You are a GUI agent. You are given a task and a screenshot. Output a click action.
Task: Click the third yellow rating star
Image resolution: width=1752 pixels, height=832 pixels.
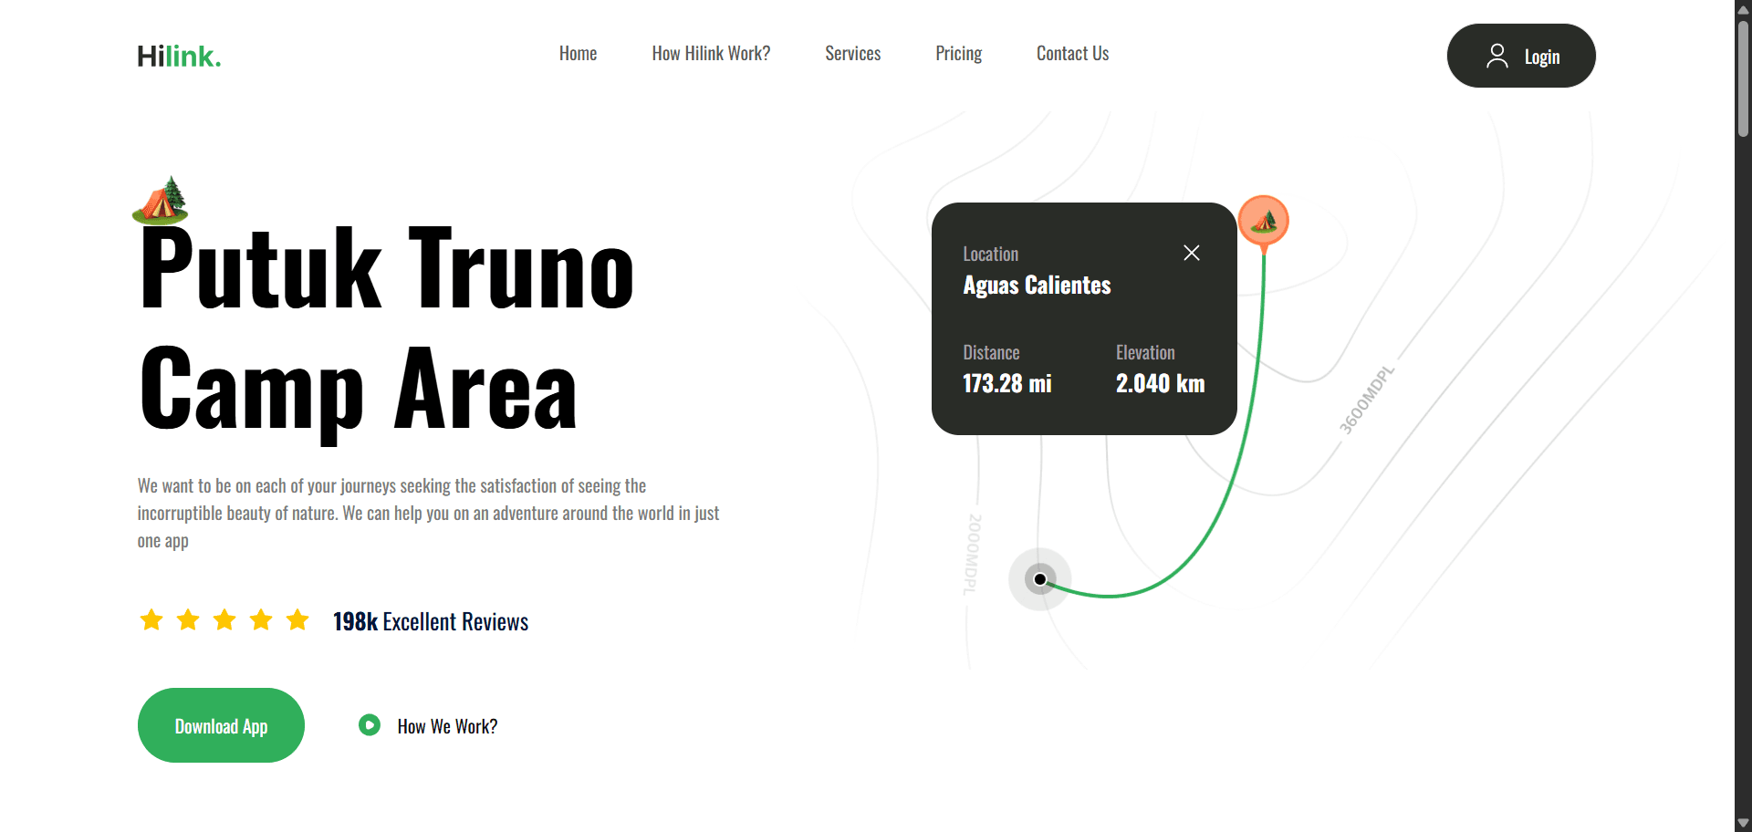[224, 620]
